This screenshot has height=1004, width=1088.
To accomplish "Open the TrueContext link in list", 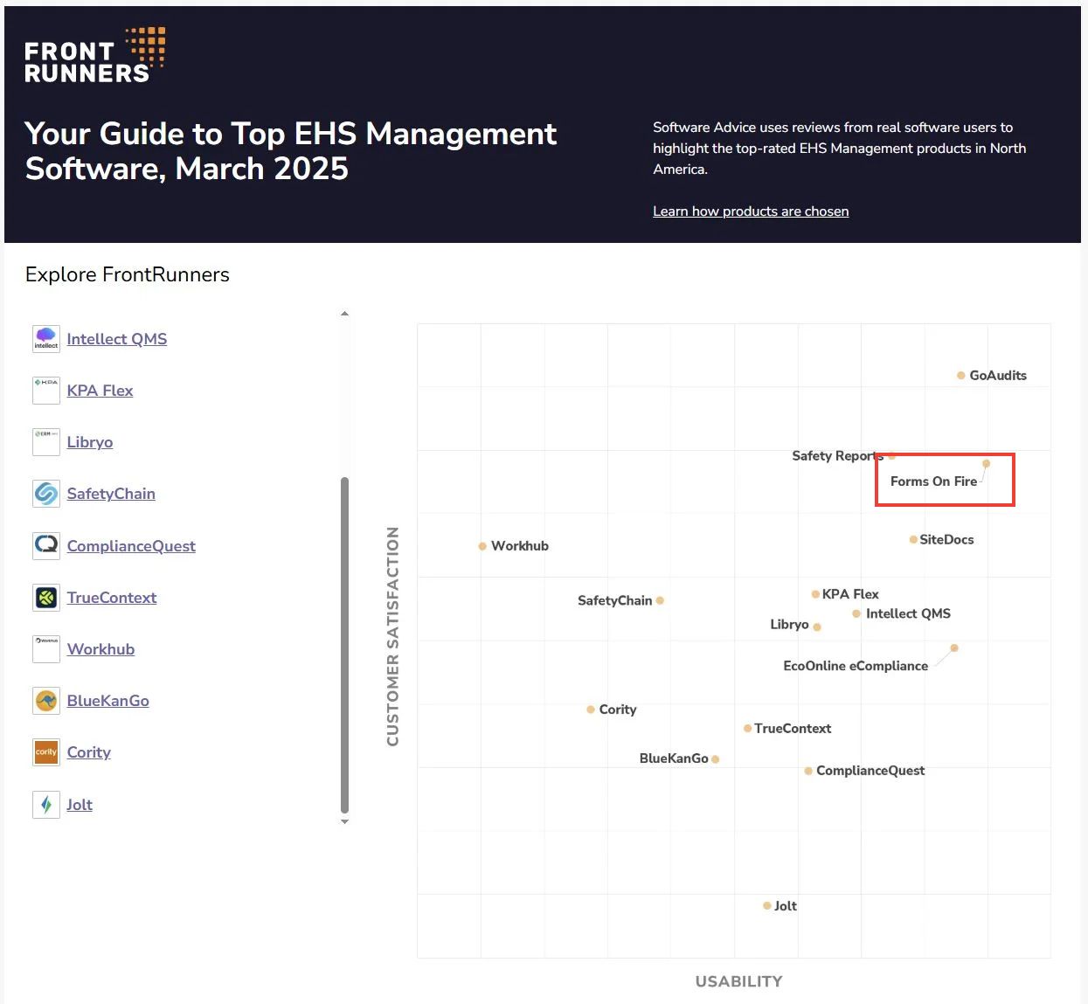I will coord(112,598).
